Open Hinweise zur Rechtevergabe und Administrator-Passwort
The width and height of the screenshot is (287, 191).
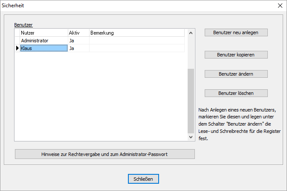(x=104, y=154)
